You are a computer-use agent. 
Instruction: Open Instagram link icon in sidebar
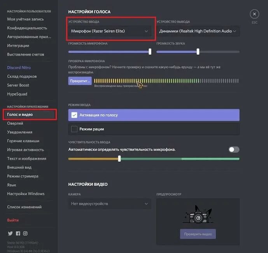(25, 233)
